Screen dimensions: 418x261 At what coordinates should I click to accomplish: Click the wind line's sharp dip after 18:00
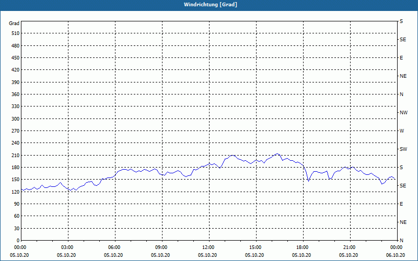(x=309, y=181)
